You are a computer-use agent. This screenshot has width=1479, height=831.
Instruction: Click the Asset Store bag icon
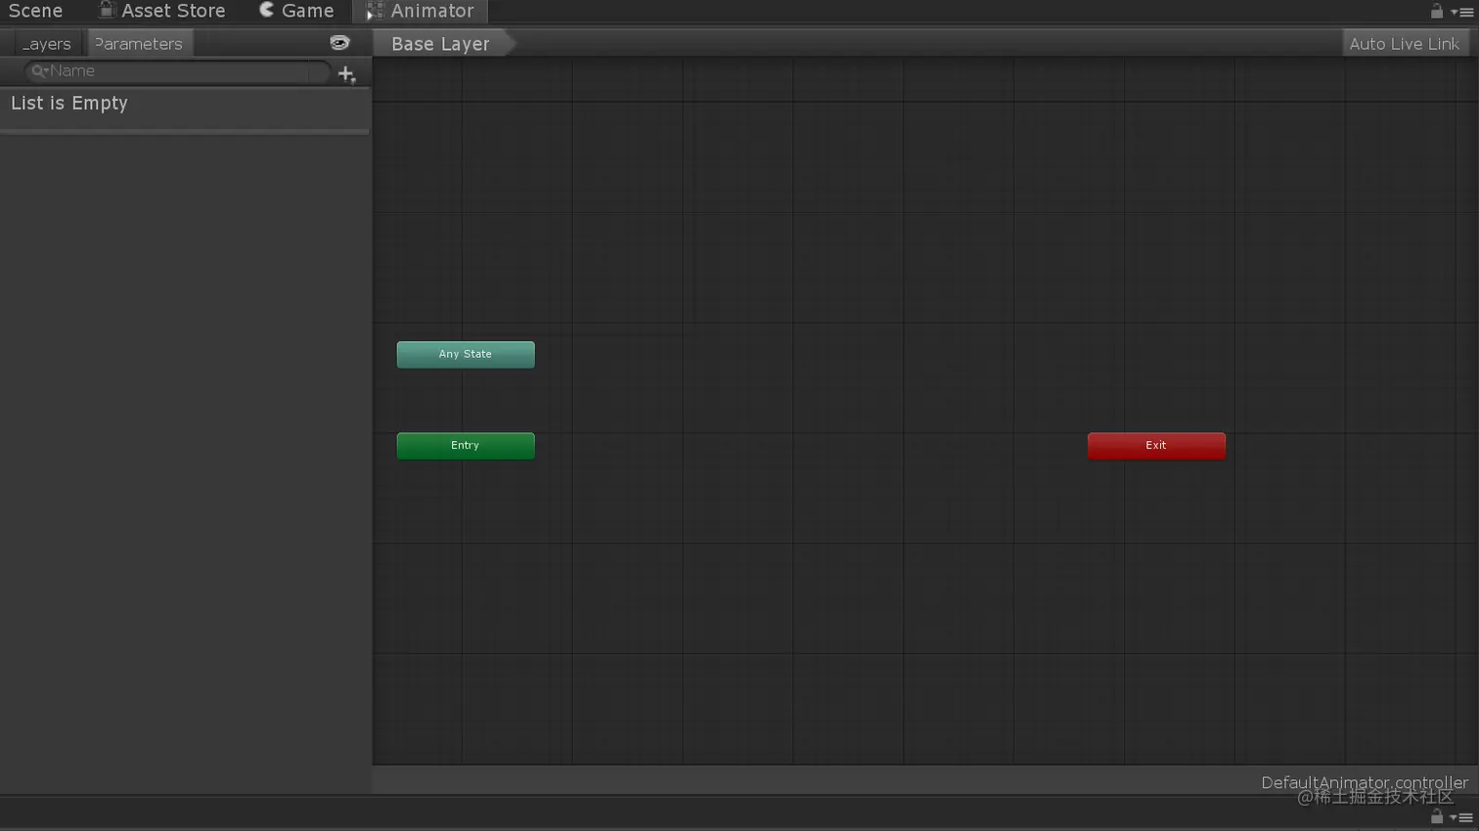pos(106,10)
